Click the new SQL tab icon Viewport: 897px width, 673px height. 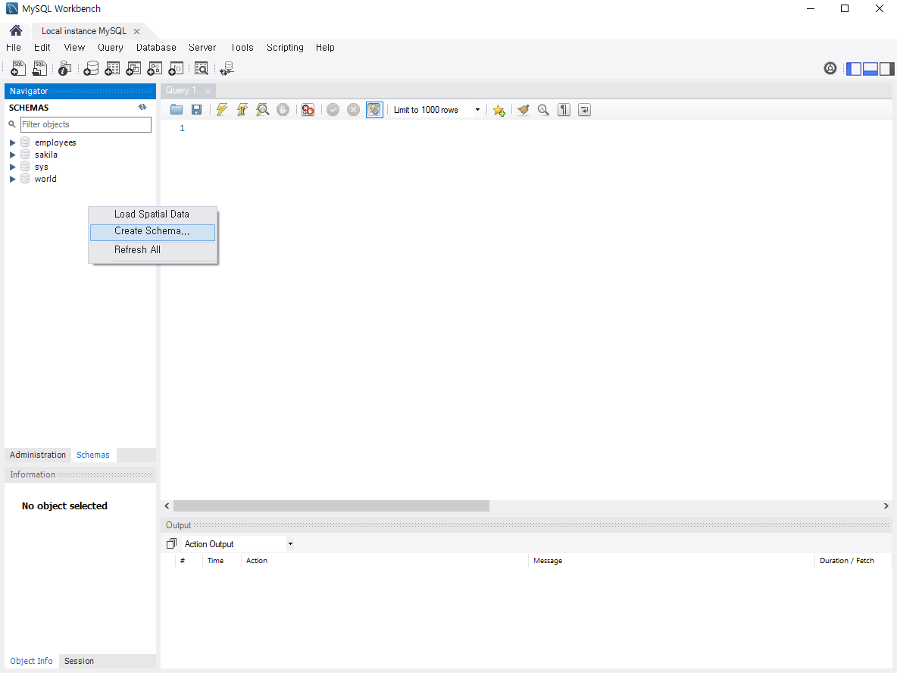point(17,69)
